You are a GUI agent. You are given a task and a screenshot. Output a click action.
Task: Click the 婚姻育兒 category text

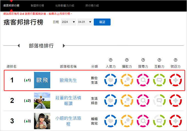coord(94,121)
